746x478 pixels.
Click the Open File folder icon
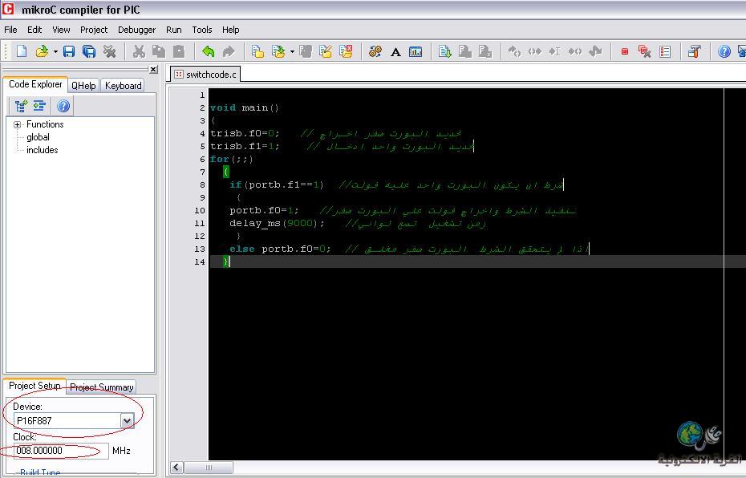42,51
